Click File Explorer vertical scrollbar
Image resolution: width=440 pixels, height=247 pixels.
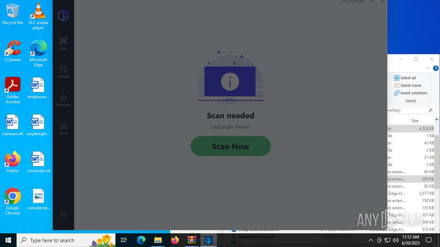[x=437, y=162]
